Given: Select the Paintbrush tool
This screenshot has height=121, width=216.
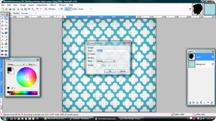Looking at the screenshot, I should pyautogui.click(x=2, y=36).
